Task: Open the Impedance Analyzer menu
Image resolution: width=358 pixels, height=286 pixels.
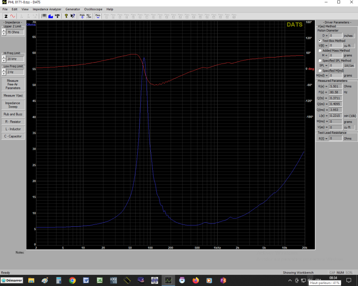Action: pyautogui.click(x=47, y=9)
